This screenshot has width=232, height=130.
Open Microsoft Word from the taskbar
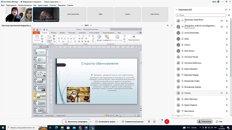[86, 128]
